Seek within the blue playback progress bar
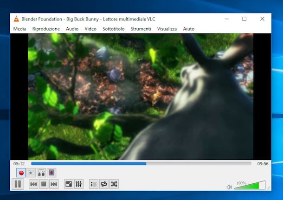283x200 pixels. [x=141, y=163]
